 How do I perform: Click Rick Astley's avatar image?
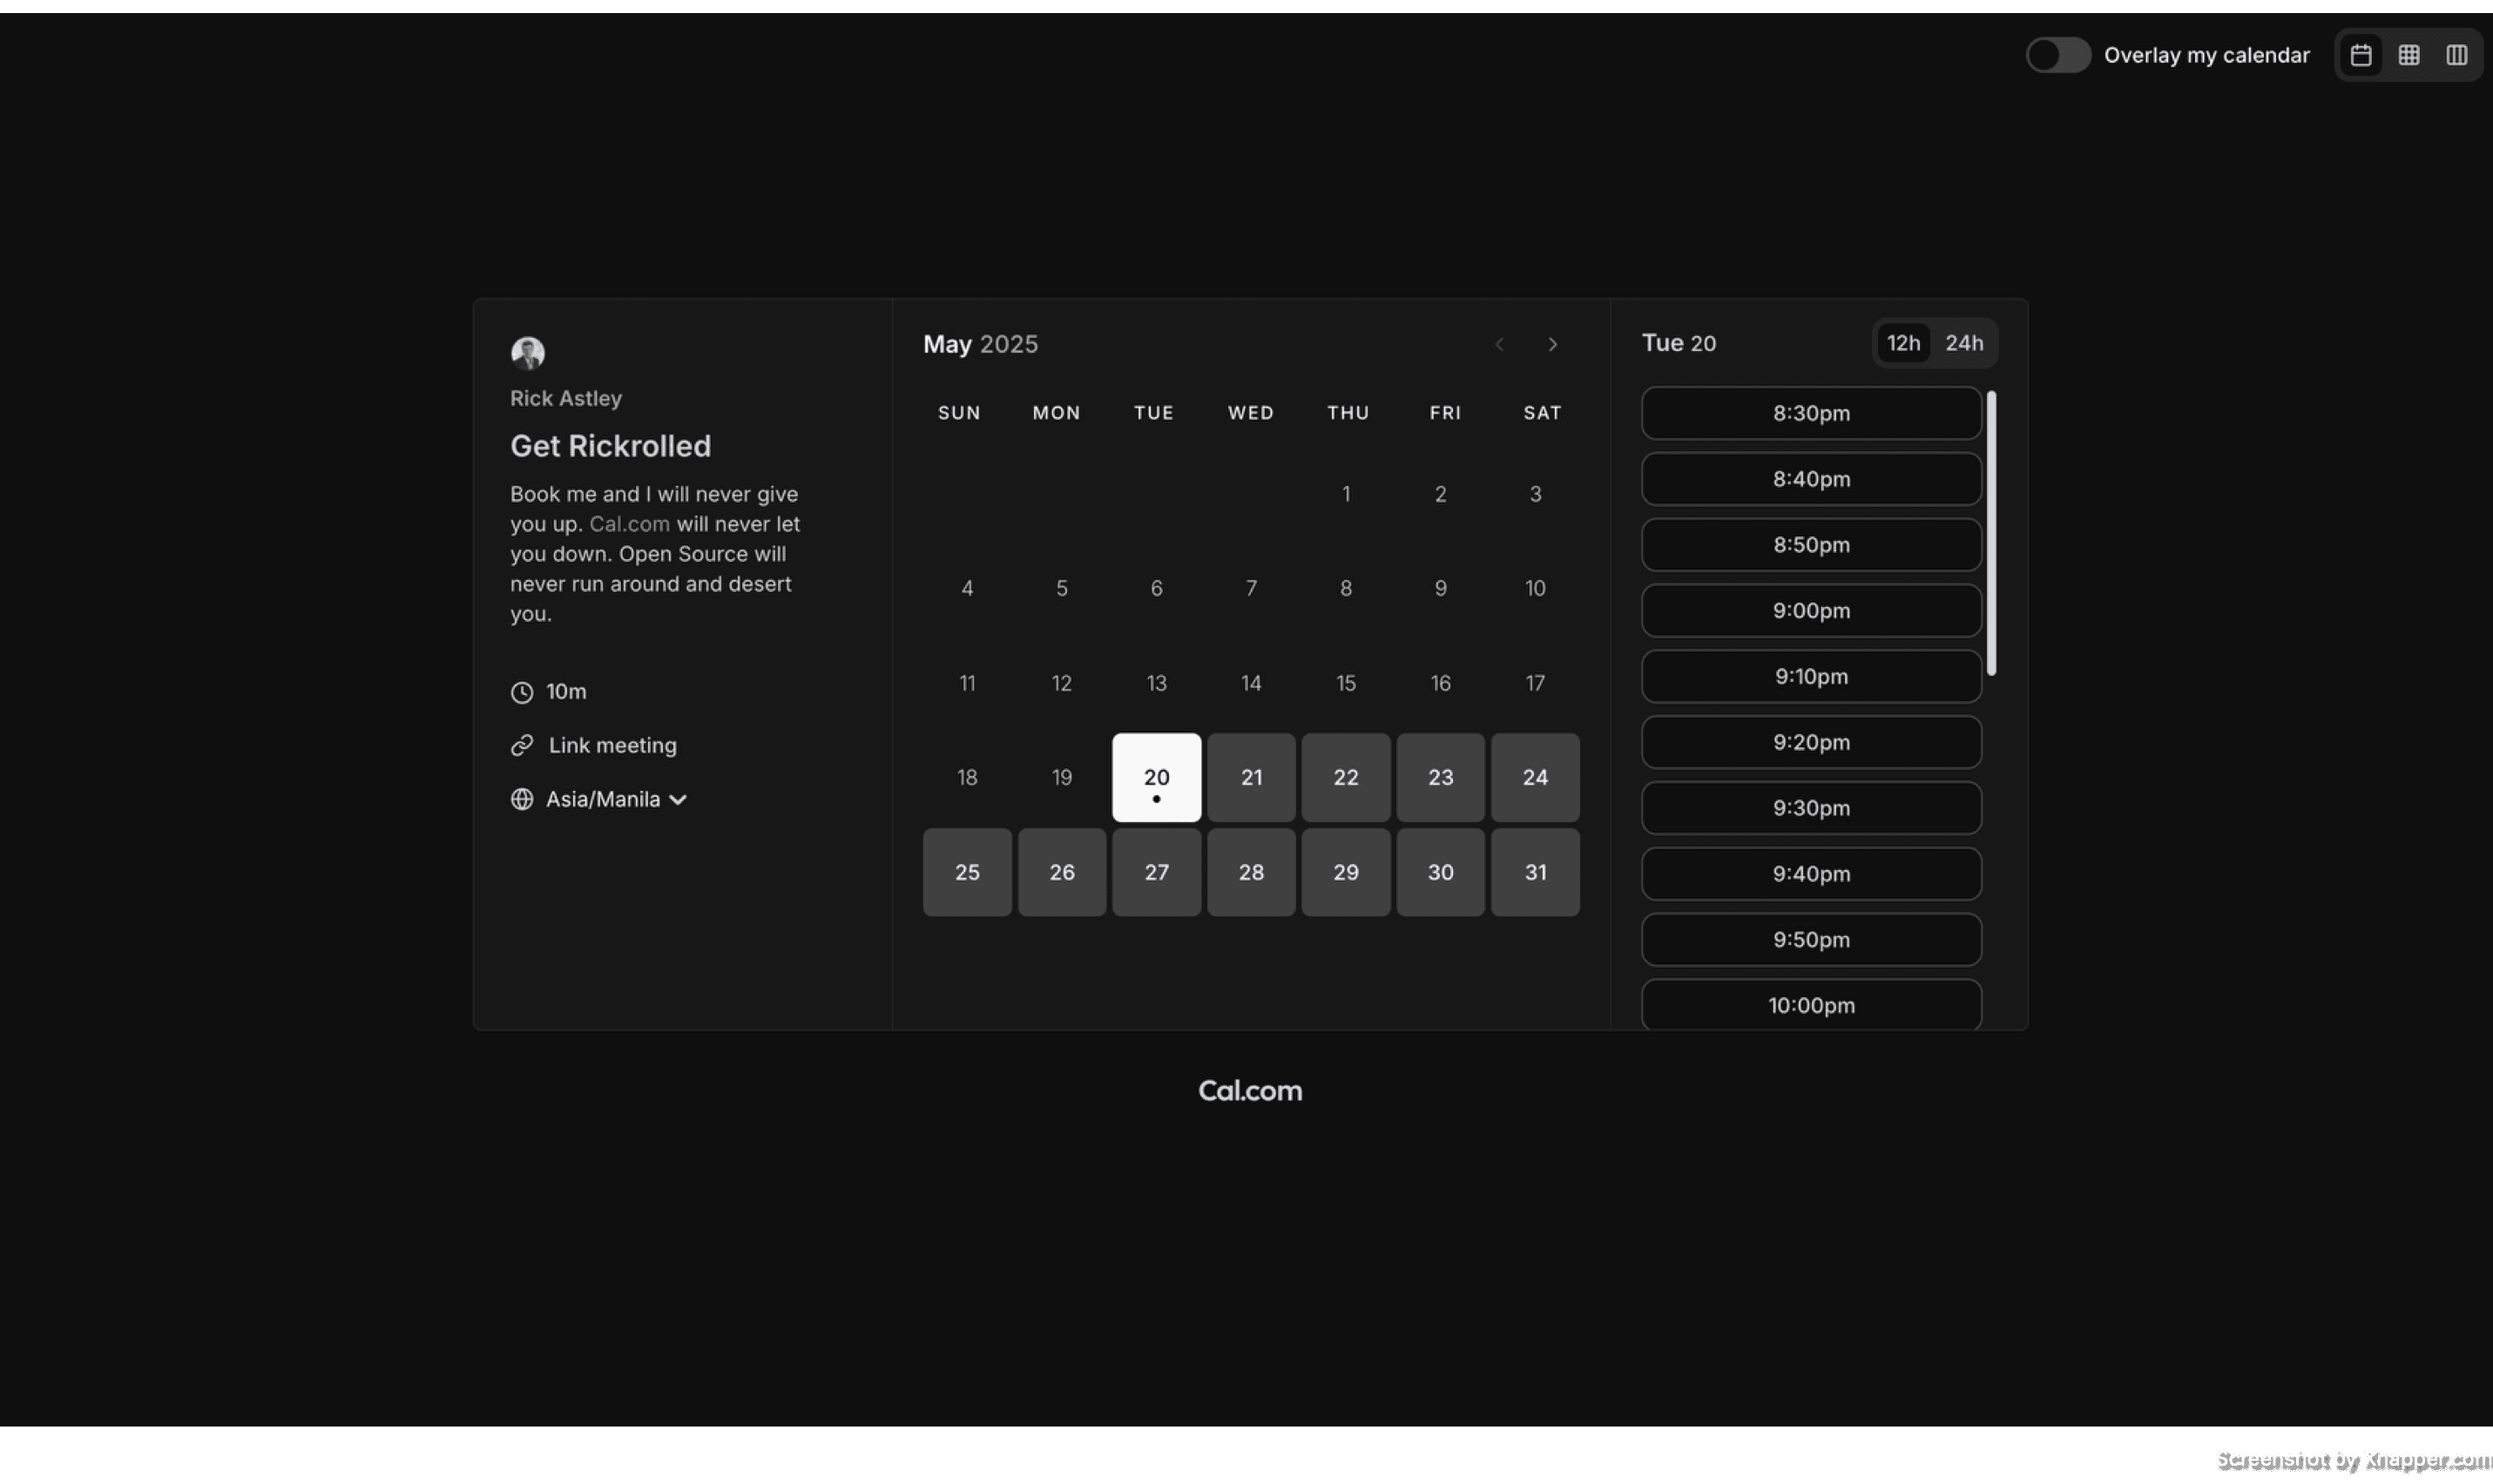click(528, 352)
